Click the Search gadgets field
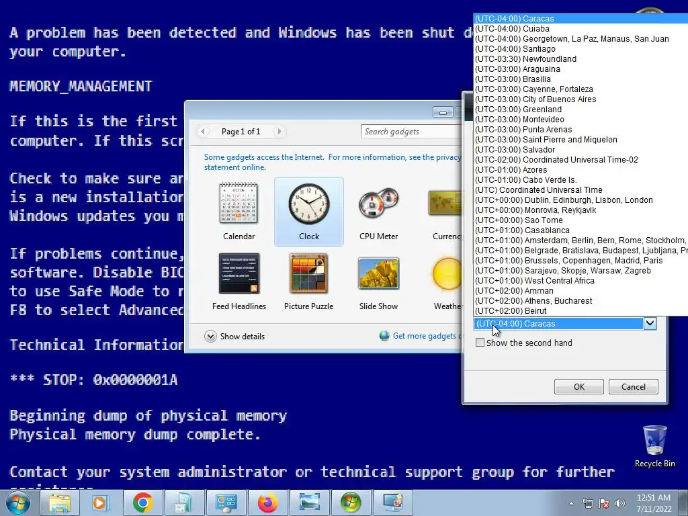Image resolution: width=688 pixels, height=516 pixels. tap(412, 131)
